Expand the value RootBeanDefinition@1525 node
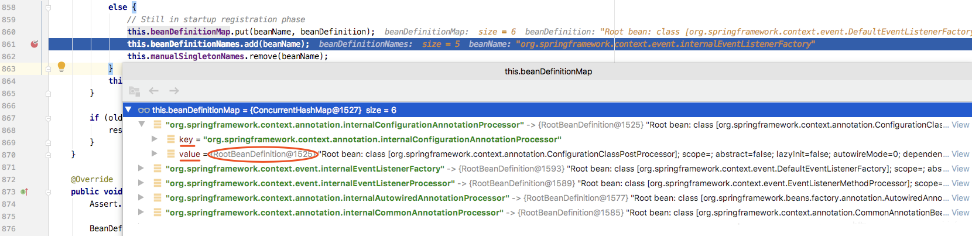 tap(154, 154)
